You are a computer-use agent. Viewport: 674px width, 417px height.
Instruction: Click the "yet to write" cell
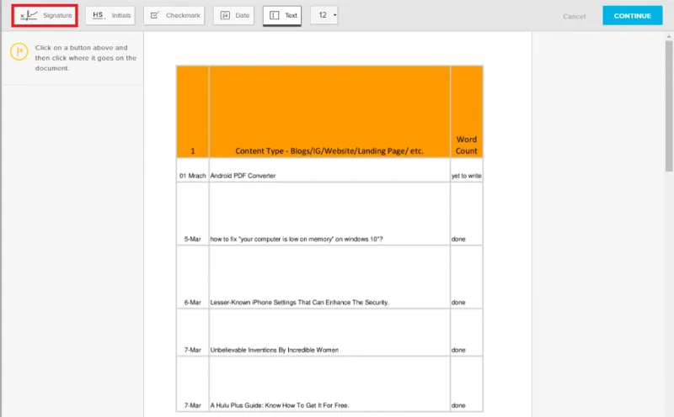466,176
